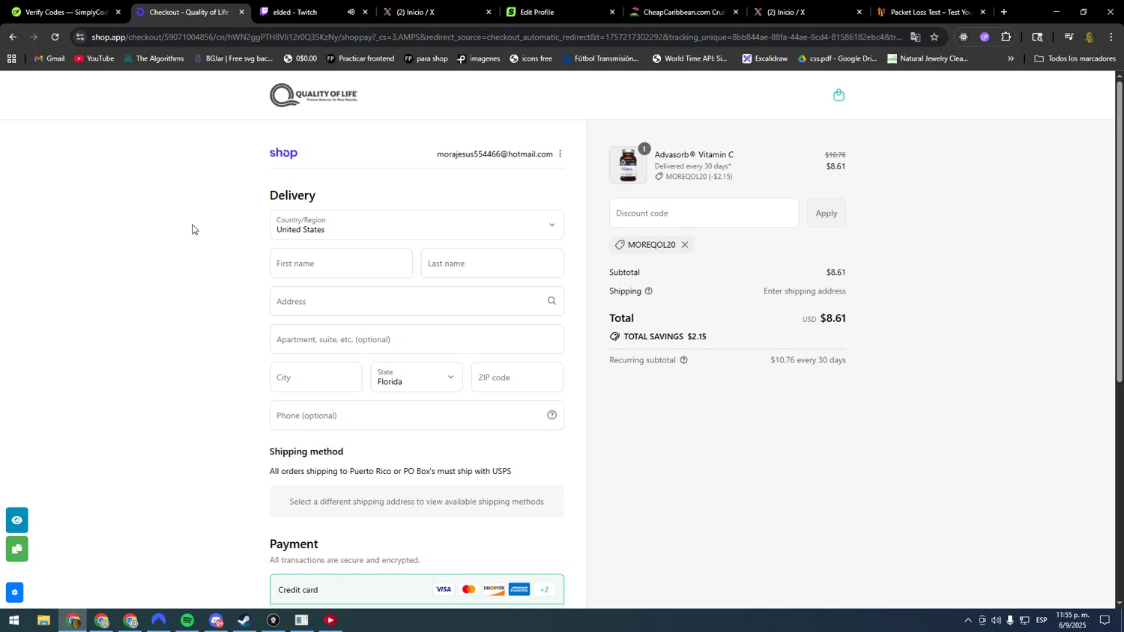Click the City field

tap(315, 377)
